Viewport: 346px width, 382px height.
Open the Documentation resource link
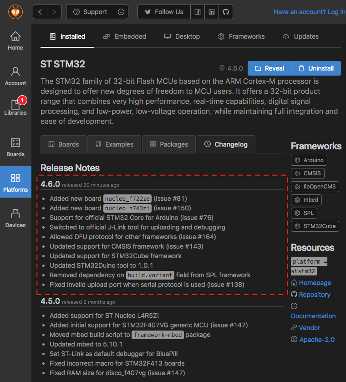pos(313,316)
